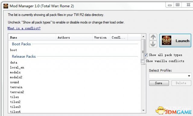Open the Select Profile dropdown

(x=170, y=76)
